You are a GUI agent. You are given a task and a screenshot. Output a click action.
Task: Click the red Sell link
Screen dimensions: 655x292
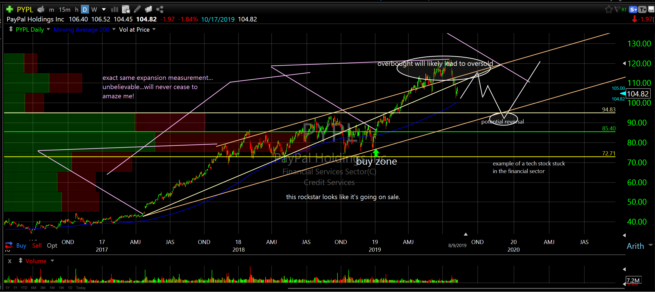(x=37, y=246)
